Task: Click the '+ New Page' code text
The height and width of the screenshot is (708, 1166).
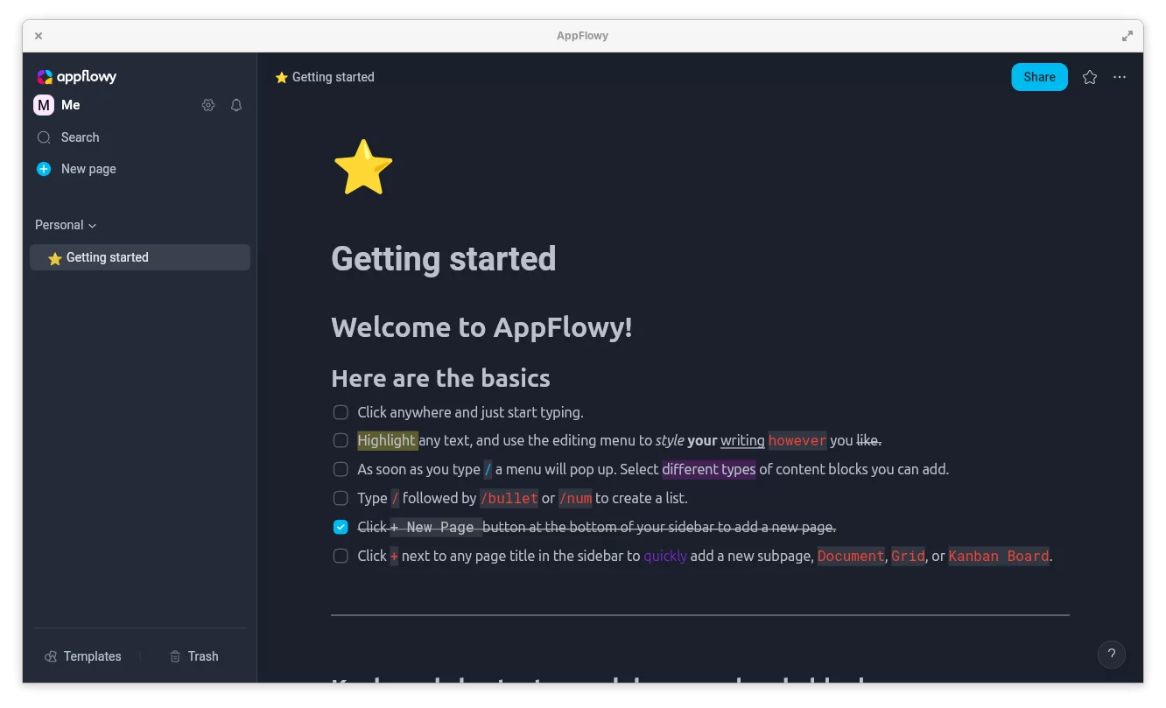Action: tap(436, 527)
